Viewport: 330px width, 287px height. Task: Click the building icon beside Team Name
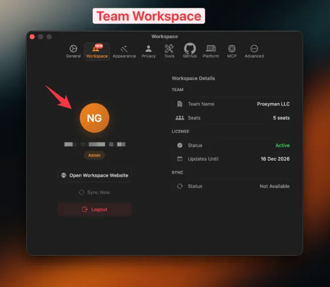[x=180, y=104]
